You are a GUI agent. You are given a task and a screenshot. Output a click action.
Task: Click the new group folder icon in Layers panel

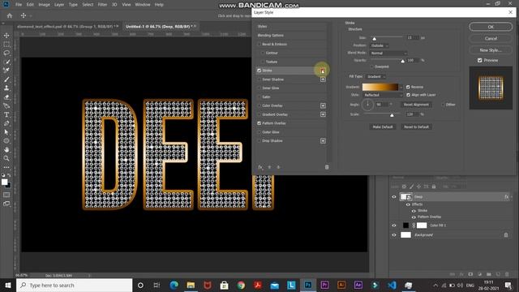click(488, 274)
